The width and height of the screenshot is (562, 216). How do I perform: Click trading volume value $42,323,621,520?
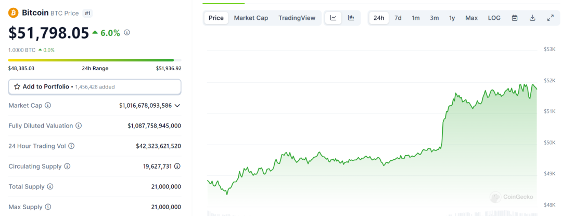(x=158, y=146)
